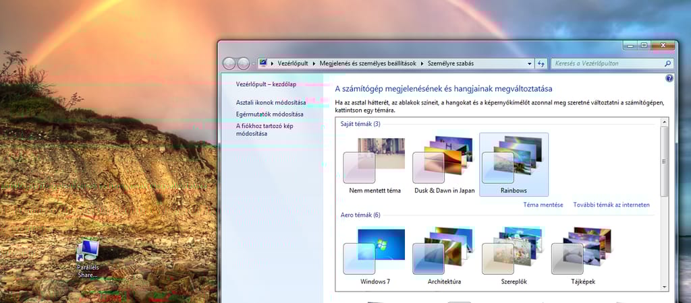The image size is (691, 303).
Task: Click the address bar refresh icon
Action: coord(541,63)
